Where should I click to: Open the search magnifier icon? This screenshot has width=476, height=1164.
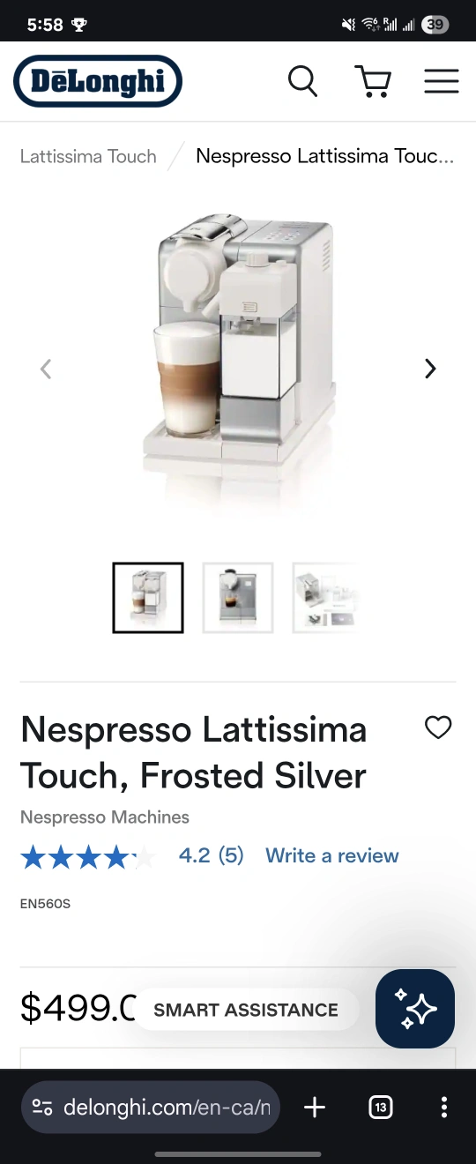pos(302,81)
